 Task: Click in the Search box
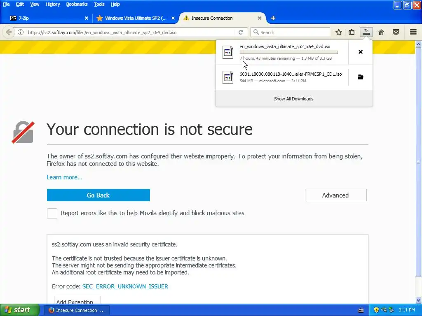click(x=290, y=32)
